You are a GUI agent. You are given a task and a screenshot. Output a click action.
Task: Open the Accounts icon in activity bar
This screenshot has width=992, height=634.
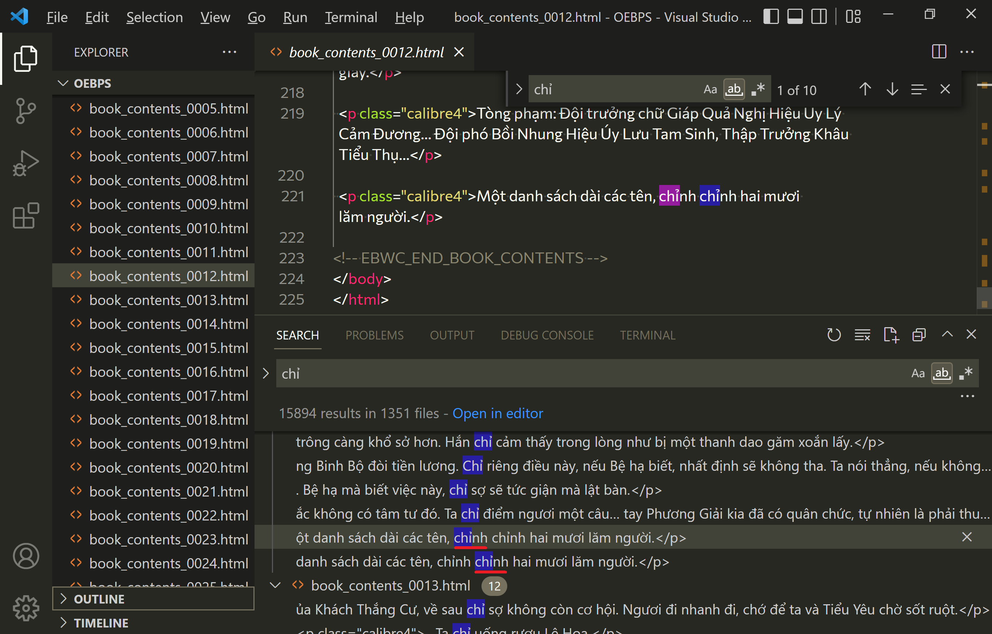pos(26,556)
